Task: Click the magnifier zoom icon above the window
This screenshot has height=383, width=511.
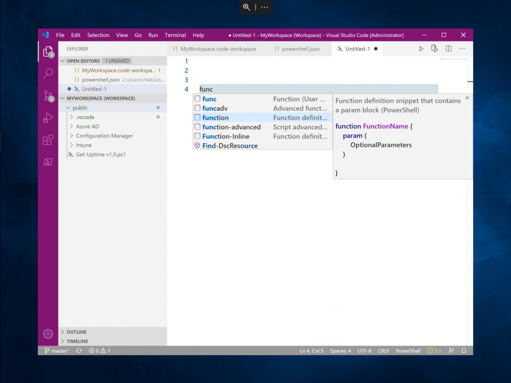Action: click(247, 7)
